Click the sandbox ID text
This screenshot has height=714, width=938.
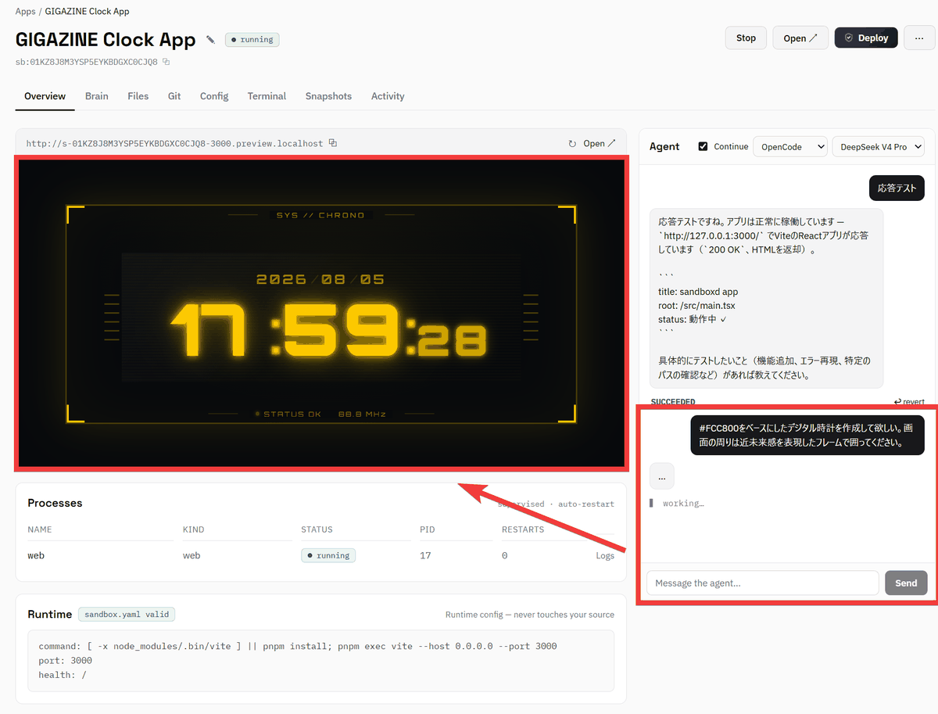click(x=87, y=62)
